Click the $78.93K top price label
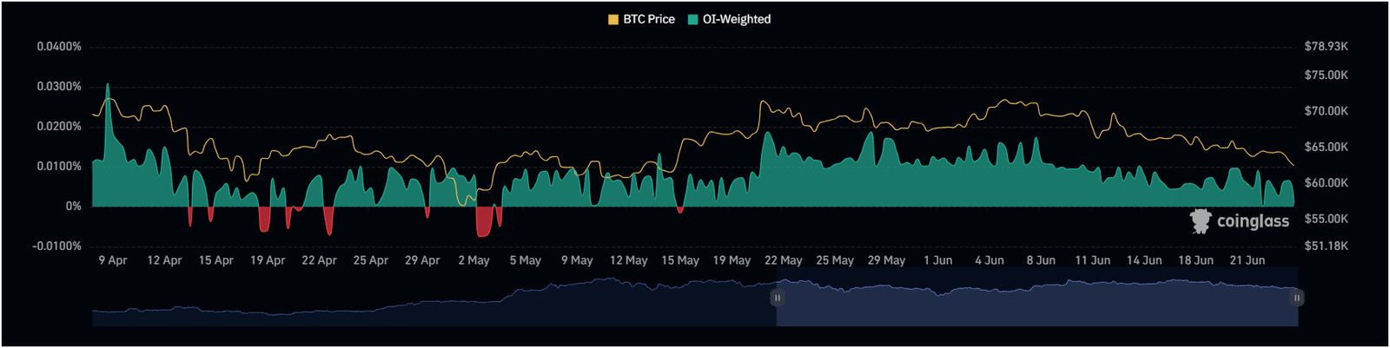1390x348 pixels. pos(1326,46)
